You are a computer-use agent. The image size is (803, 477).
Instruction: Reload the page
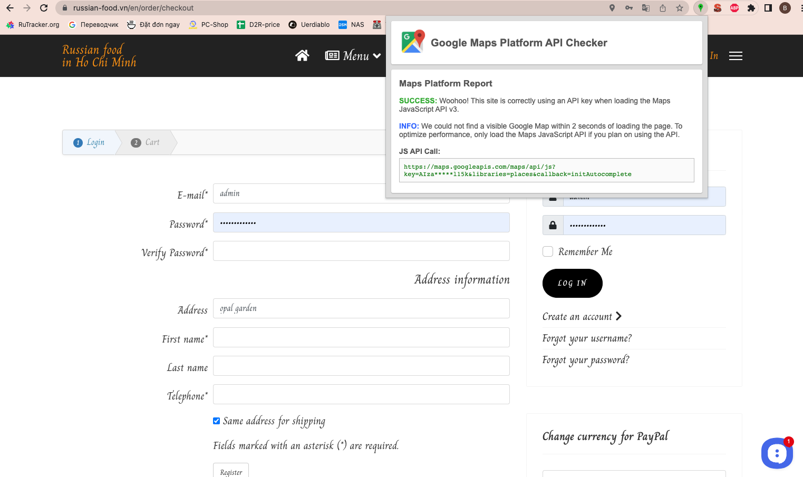pyautogui.click(x=44, y=8)
